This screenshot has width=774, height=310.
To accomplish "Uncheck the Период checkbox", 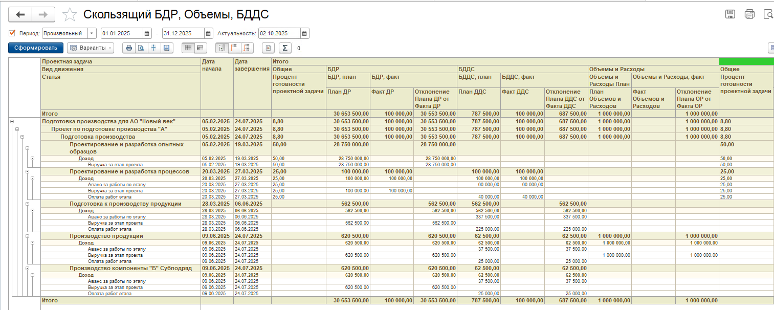I will (x=12, y=33).
